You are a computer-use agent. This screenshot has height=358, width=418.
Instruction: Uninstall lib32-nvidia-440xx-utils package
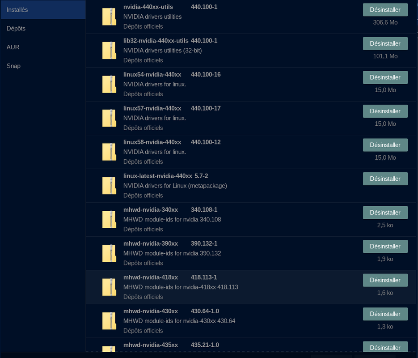(x=385, y=43)
